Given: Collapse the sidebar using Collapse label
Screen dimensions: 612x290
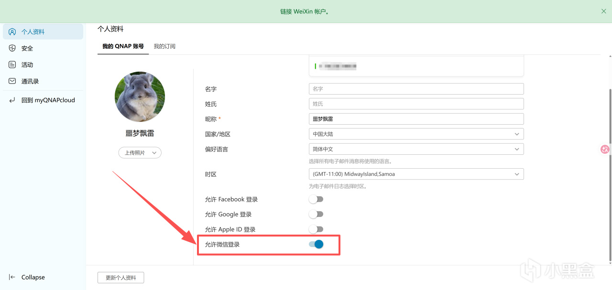Looking at the screenshot, I should [33, 277].
